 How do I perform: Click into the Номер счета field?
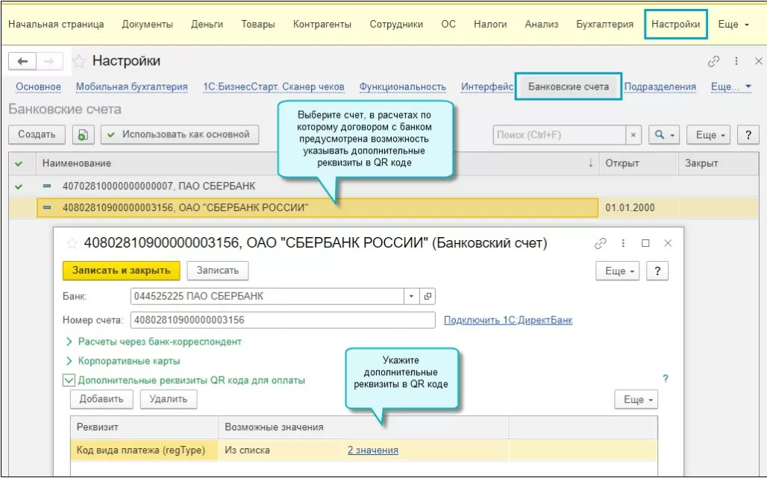pos(283,320)
